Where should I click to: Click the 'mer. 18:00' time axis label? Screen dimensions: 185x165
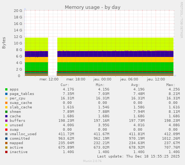pyautogui.click(x=76, y=79)
